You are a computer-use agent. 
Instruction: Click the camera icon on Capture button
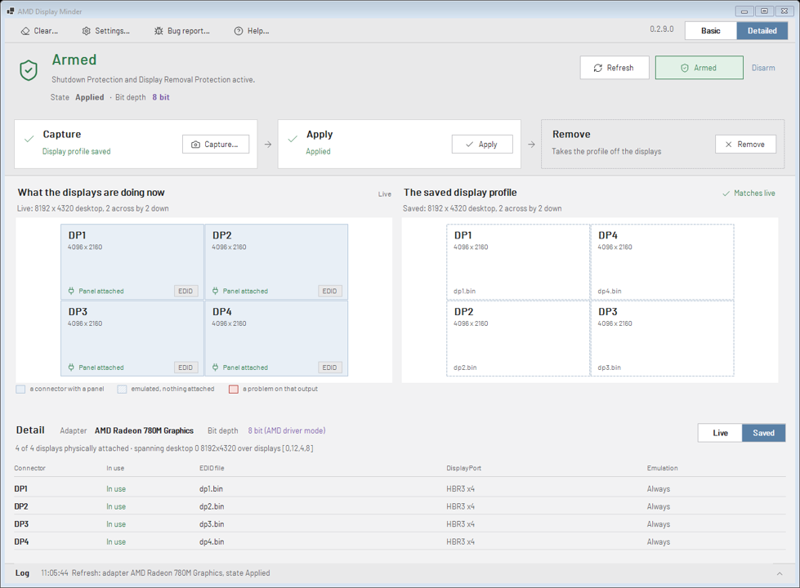coord(195,145)
